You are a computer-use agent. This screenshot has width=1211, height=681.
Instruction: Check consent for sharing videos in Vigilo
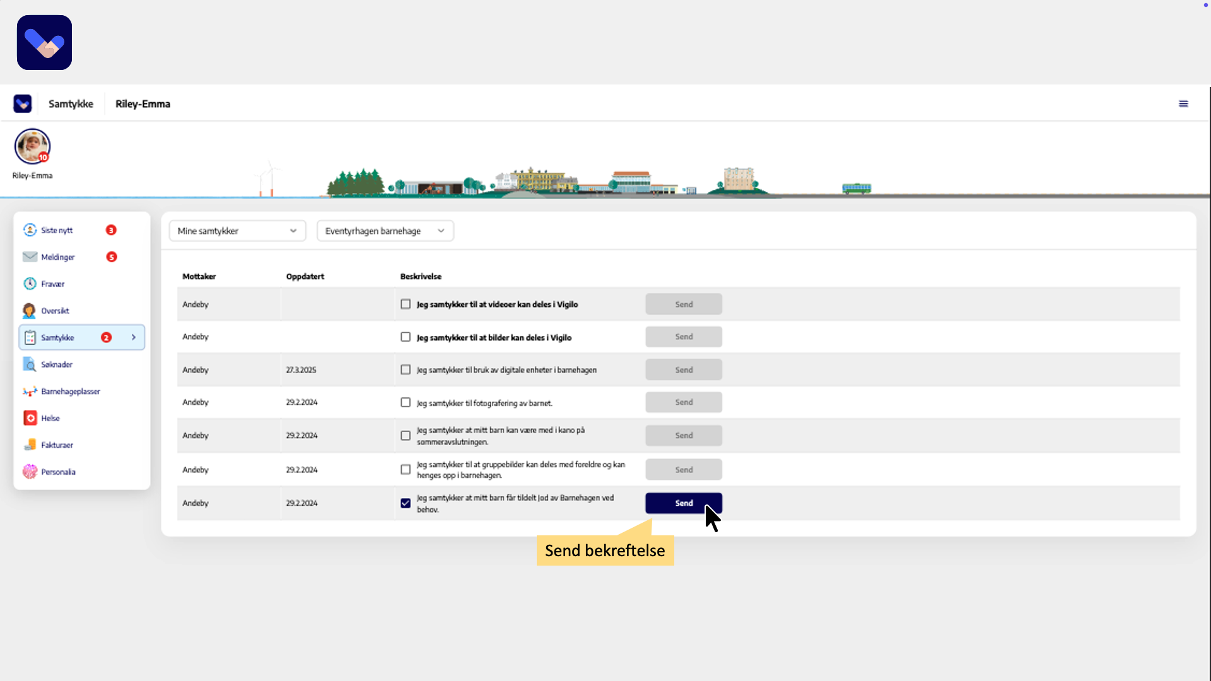[406, 304]
